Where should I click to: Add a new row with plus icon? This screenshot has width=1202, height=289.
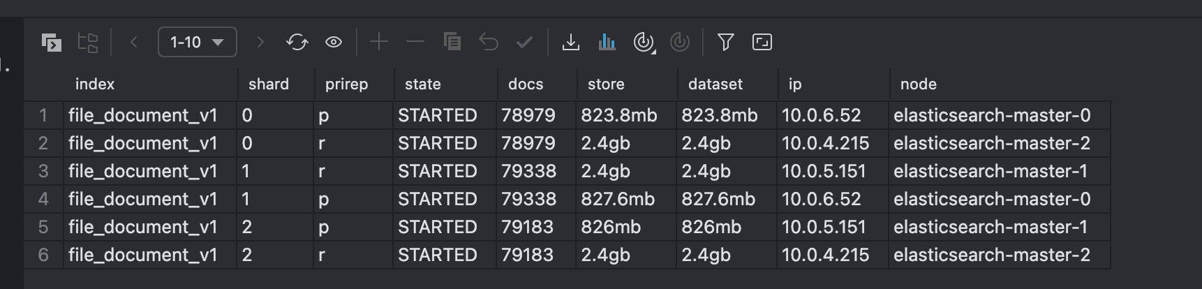coord(379,42)
